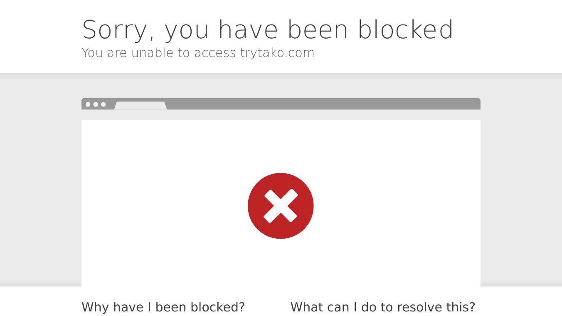Click gray background left of browser illustration
562x316 pixels.
click(x=41, y=179)
